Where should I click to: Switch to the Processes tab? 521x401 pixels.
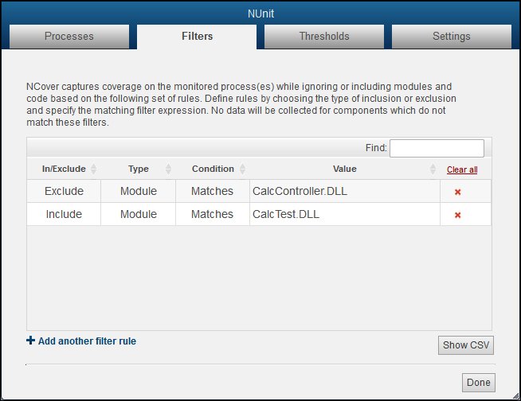[x=69, y=36]
